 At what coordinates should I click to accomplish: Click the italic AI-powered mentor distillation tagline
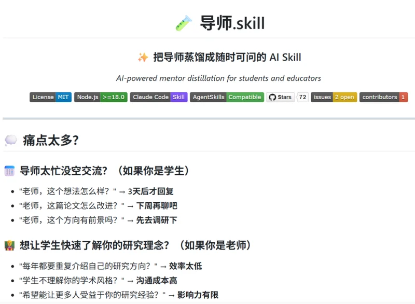(218, 78)
